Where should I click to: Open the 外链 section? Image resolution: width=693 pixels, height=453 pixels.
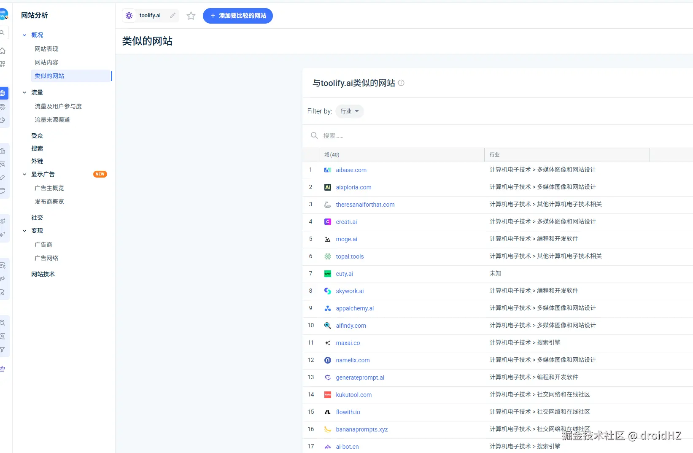(x=37, y=161)
